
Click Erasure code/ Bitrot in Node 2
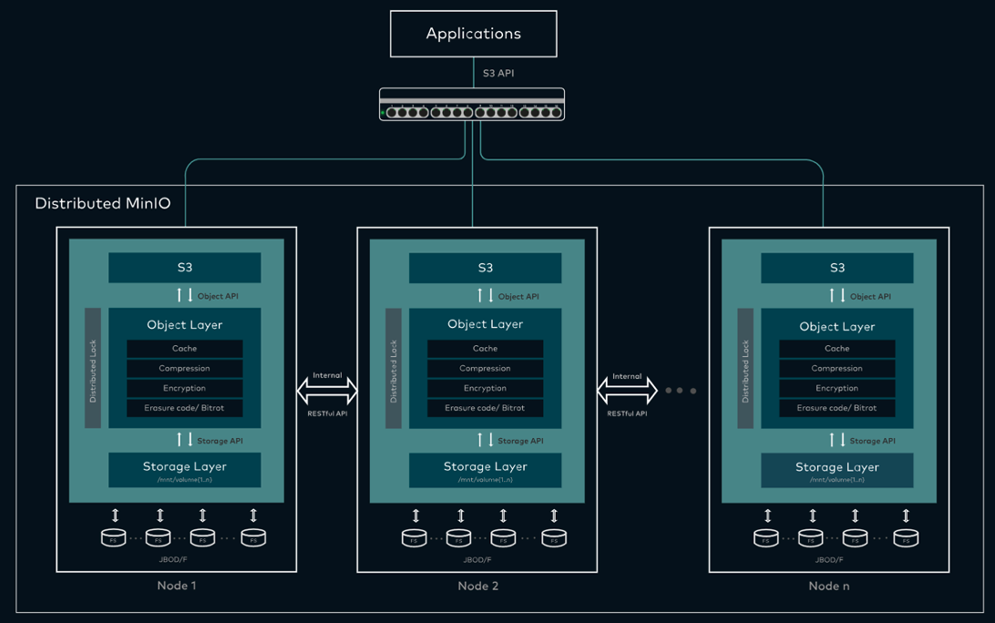(x=486, y=408)
